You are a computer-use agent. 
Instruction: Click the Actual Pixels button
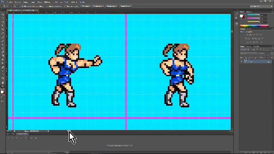click(x=86, y=6)
